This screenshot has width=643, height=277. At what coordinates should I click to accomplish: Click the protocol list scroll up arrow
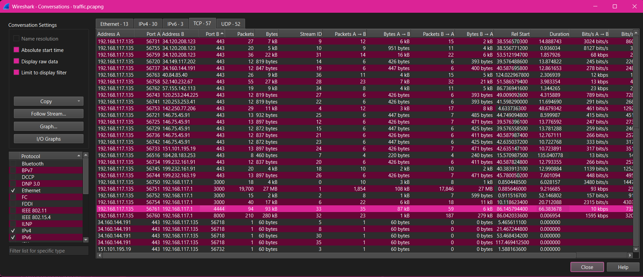point(86,155)
